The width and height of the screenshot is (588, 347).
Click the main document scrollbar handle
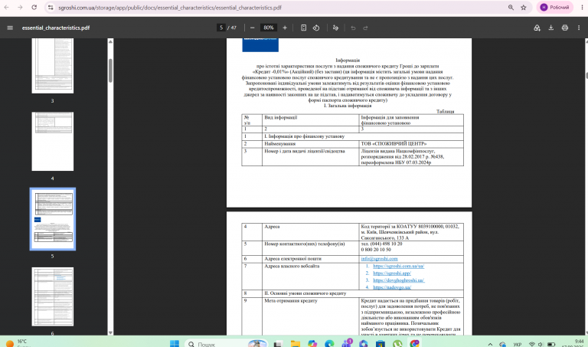pos(586,75)
